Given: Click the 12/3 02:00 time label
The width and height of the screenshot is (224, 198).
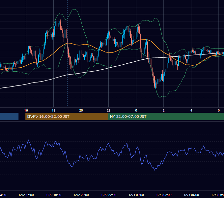Looking at the screenshot, I should (x=164, y=195).
